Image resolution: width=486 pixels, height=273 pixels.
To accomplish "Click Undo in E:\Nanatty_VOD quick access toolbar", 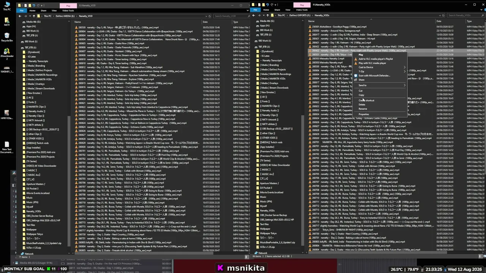I will (33, 5).
